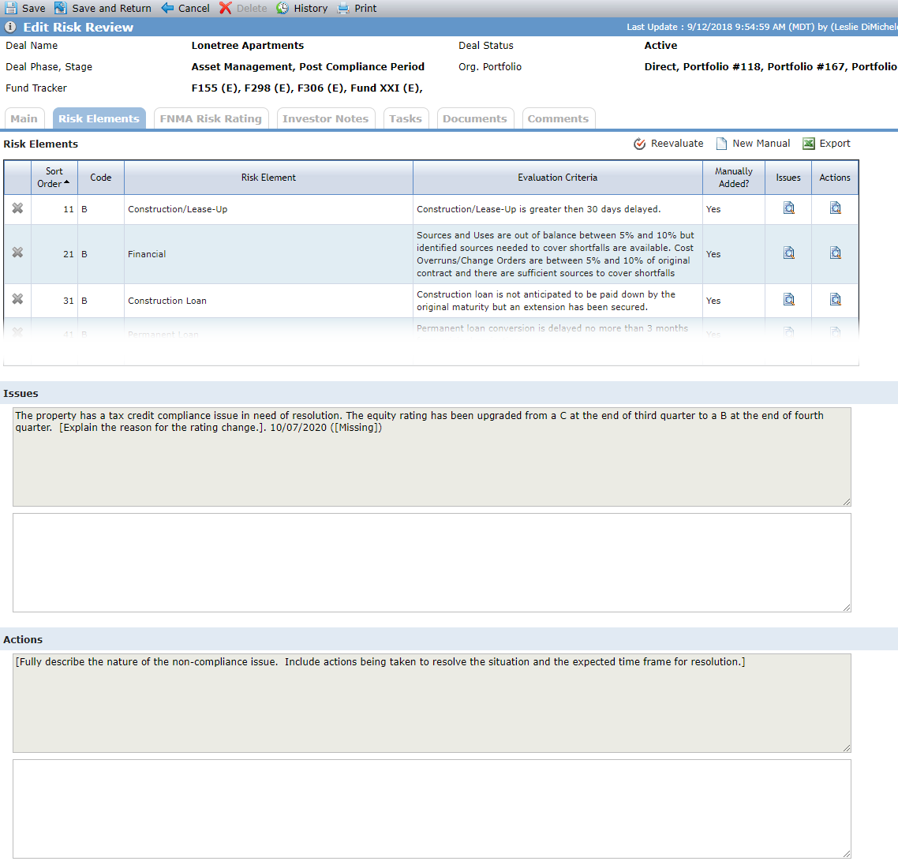Viewport: 898px width, 861px height.
Task: Export risk elements to Excel
Action: 826,143
